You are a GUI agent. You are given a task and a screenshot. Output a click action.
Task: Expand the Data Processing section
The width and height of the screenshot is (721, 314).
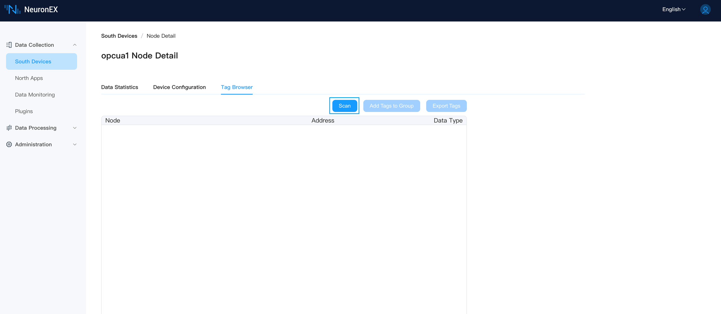click(75, 128)
